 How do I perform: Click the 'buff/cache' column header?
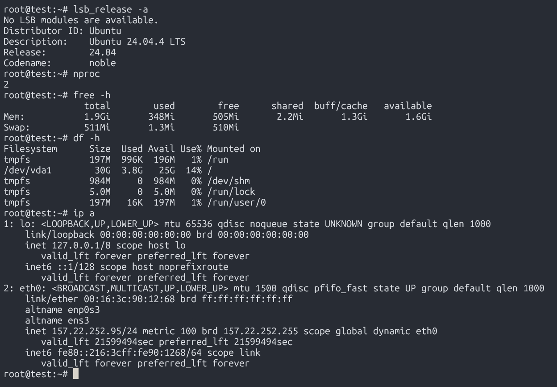tap(341, 106)
